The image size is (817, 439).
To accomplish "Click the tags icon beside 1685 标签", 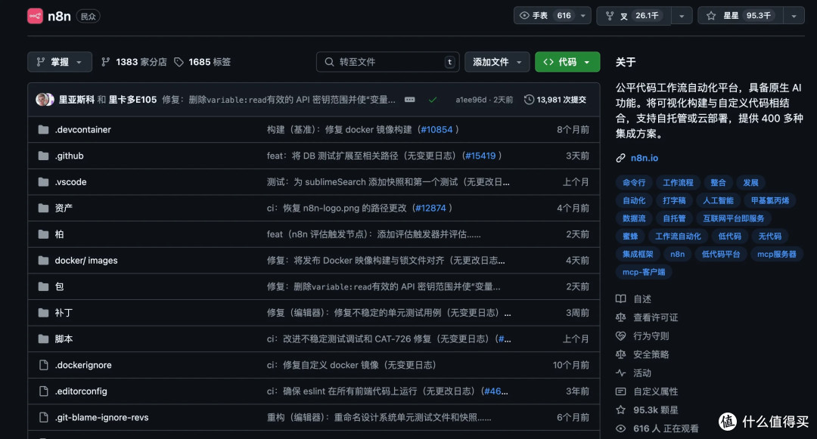I will tap(179, 62).
